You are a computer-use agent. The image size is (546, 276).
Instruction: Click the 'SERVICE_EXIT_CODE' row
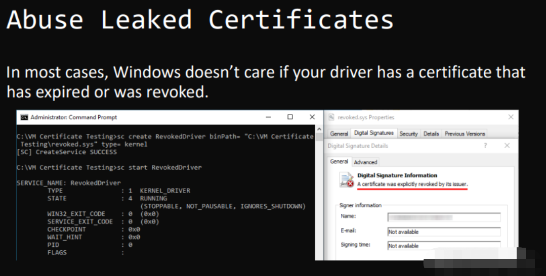coord(103,222)
